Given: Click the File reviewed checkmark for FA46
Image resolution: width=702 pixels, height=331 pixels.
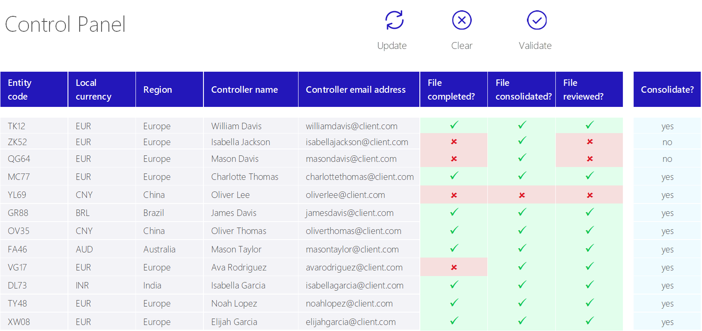Looking at the screenshot, I should point(590,248).
